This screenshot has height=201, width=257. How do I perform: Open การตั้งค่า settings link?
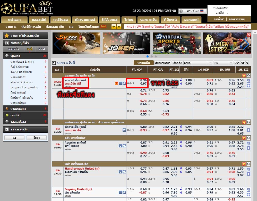pos(219,19)
